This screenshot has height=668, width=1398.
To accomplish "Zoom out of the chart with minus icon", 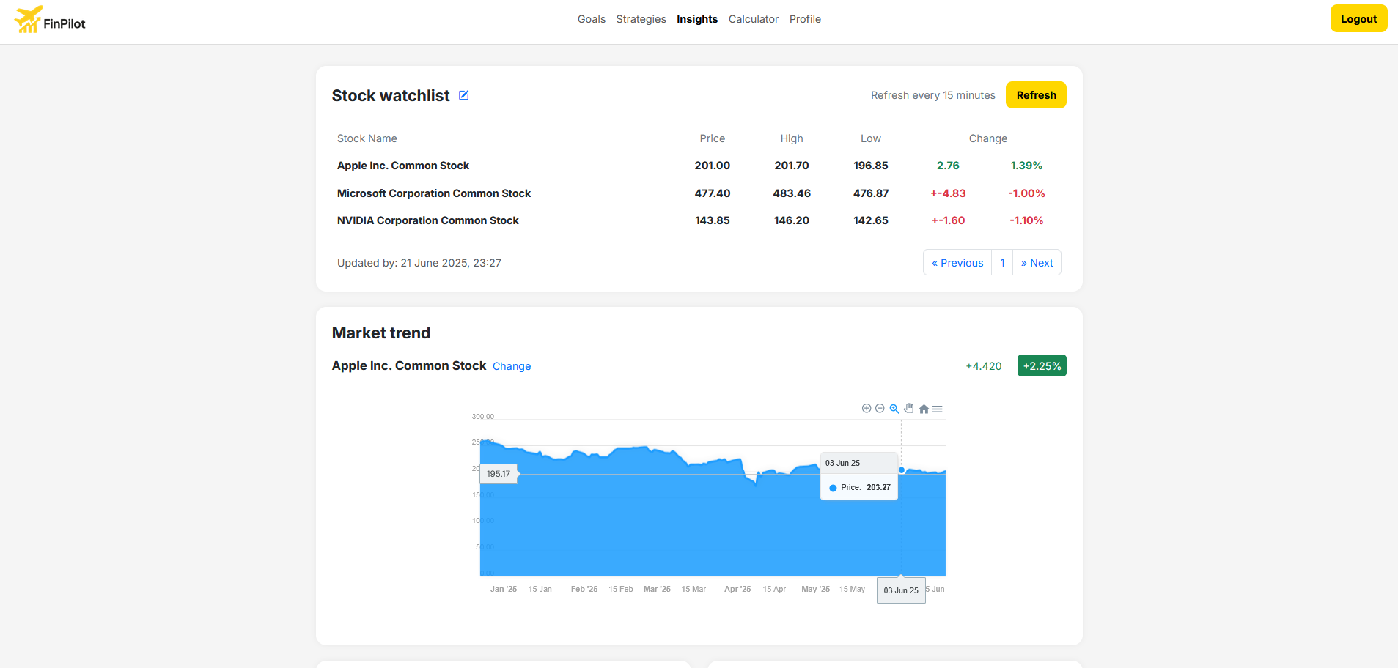I will tap(880, 409).
